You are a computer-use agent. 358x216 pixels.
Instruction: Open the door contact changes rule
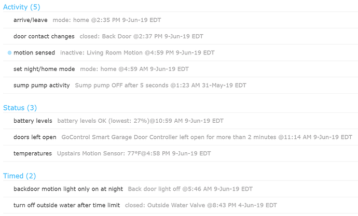tap(44, 36)
